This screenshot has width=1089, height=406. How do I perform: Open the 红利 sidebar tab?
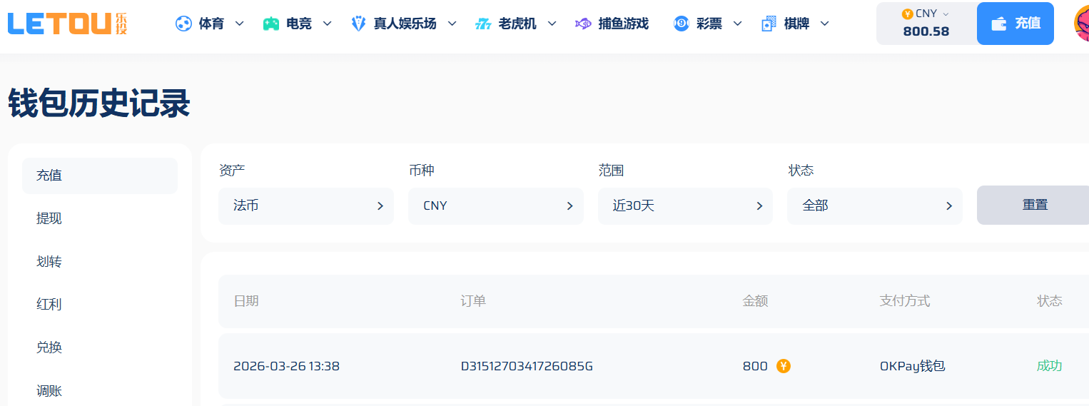coord(49,305)
